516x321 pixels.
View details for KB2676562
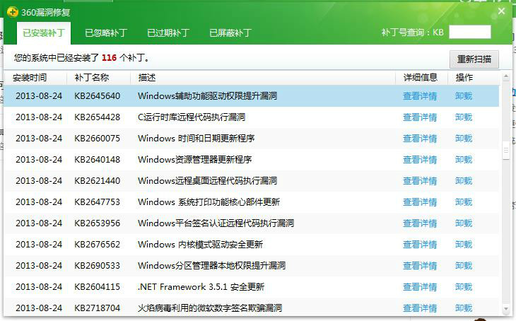(420, 245)
